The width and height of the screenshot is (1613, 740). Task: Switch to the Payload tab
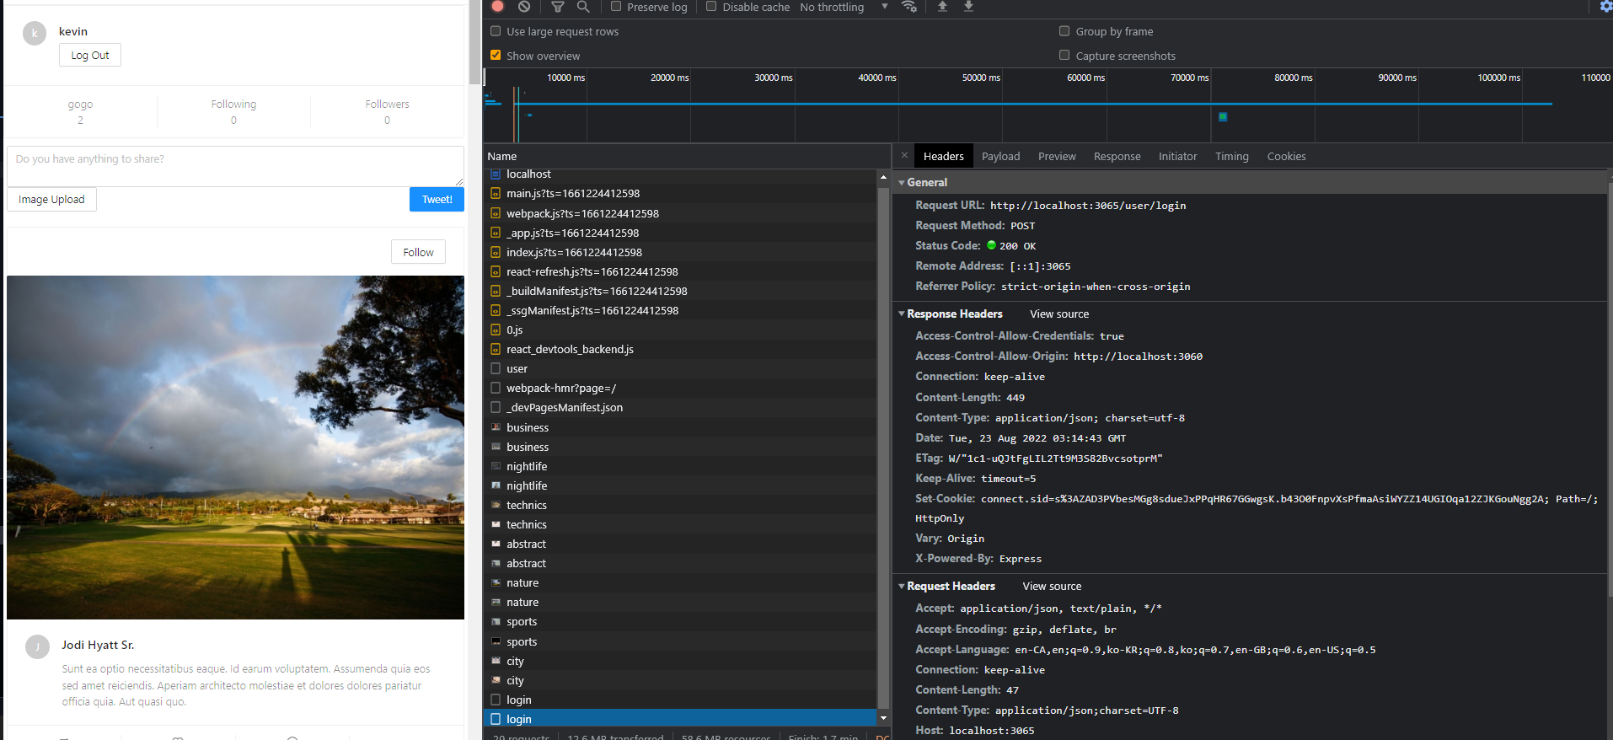tap(1000, 156)
